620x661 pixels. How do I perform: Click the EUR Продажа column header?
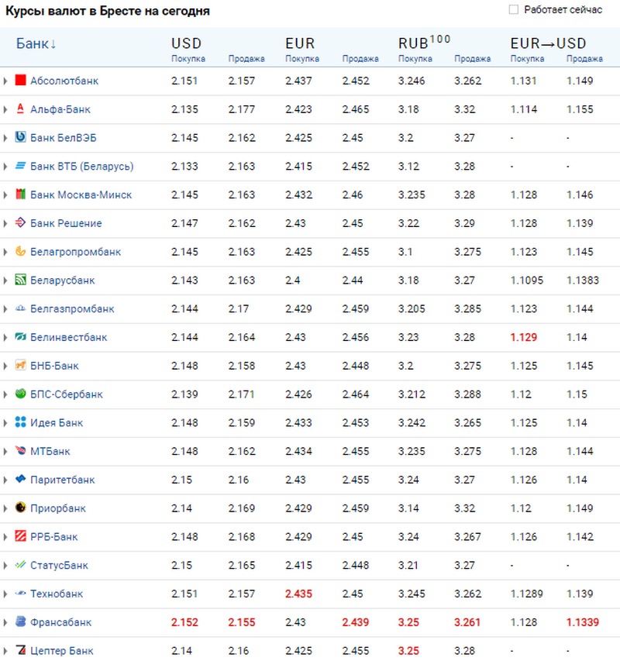360,59
